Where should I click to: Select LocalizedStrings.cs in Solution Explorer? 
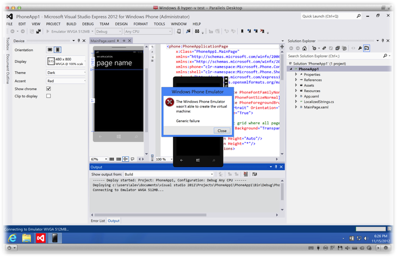tap(319, 102)
